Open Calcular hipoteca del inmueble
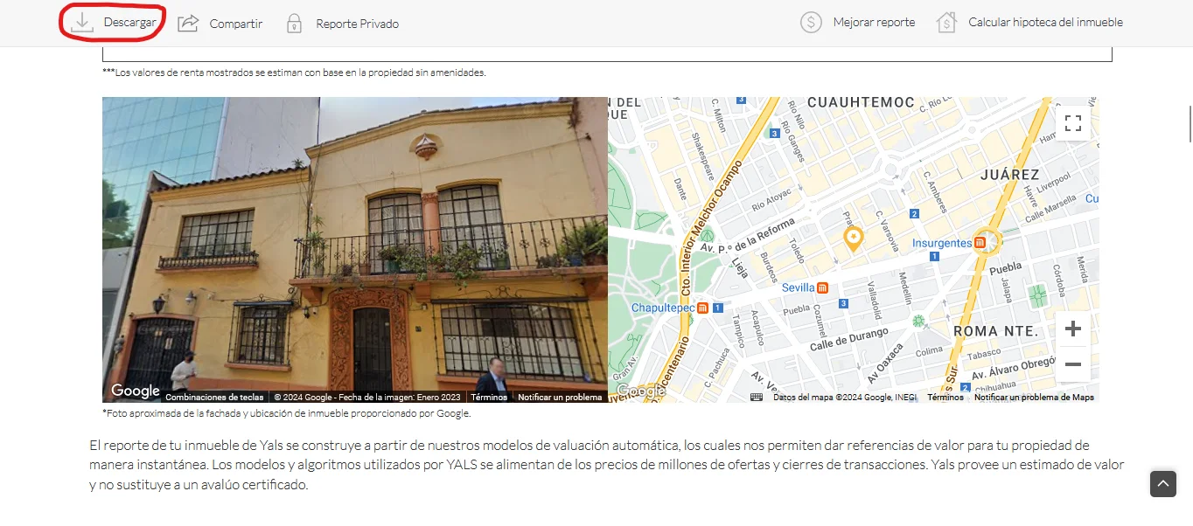 click(x=1045, y=23)
